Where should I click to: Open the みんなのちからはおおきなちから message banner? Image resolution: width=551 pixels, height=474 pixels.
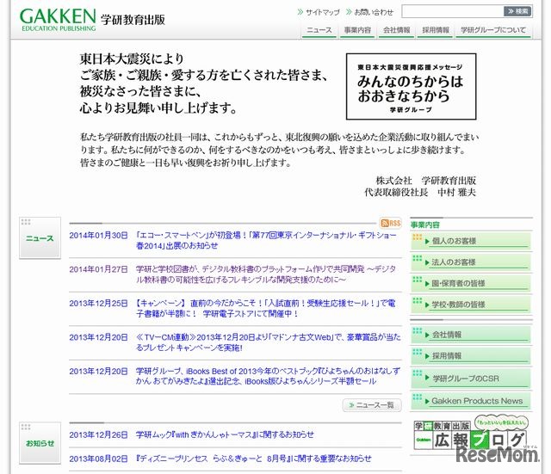click(x=411, y=86)
